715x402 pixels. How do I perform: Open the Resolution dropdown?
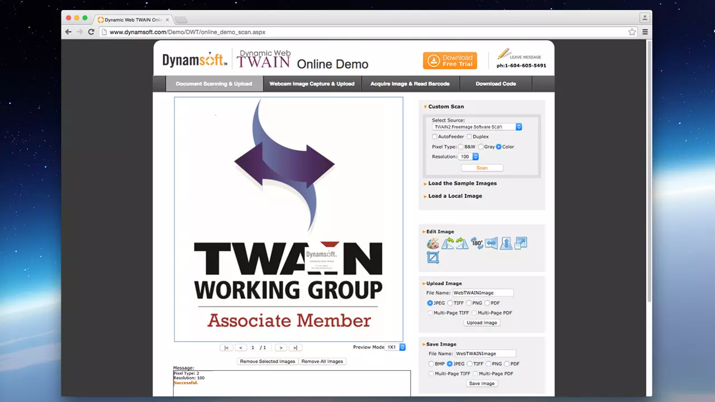tap(469, 157)
